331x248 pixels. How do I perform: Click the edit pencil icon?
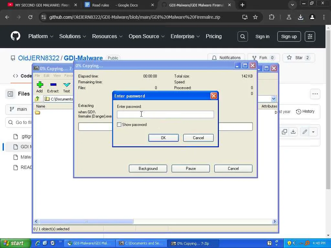point(304,132)
